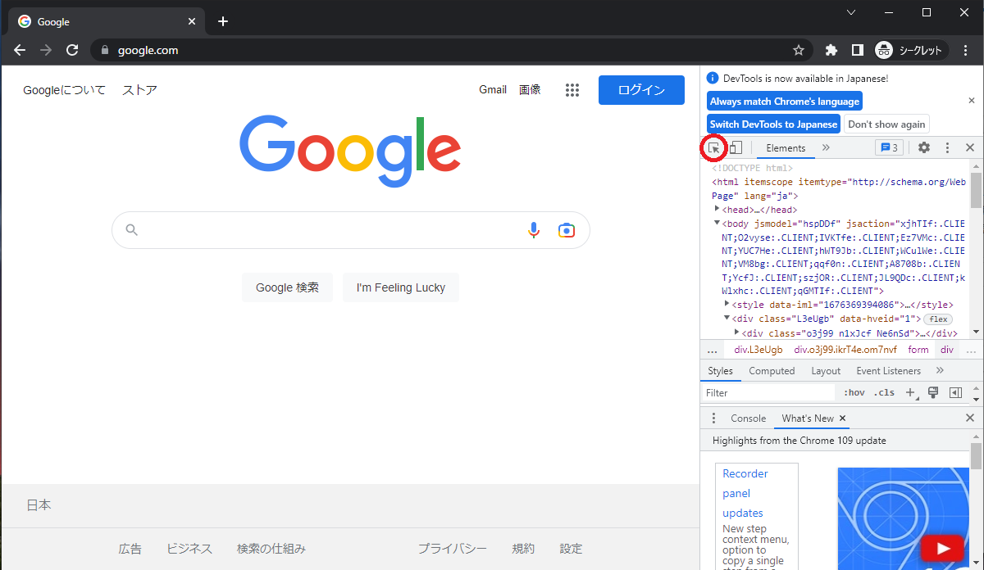This screenshot has height=570, width=984.
Task: Open the issues panel showing 3 issues
Action: (888, 147)
